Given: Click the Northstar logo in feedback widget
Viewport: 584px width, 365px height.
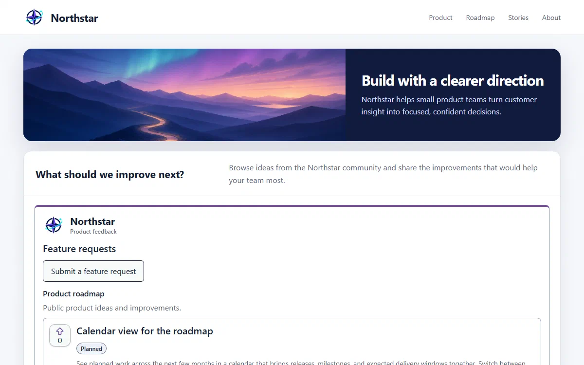Looking at the screenshot, I should (x=54, y=225).
